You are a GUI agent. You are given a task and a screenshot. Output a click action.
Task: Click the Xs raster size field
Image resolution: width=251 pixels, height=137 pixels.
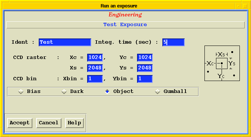[95, 68]
